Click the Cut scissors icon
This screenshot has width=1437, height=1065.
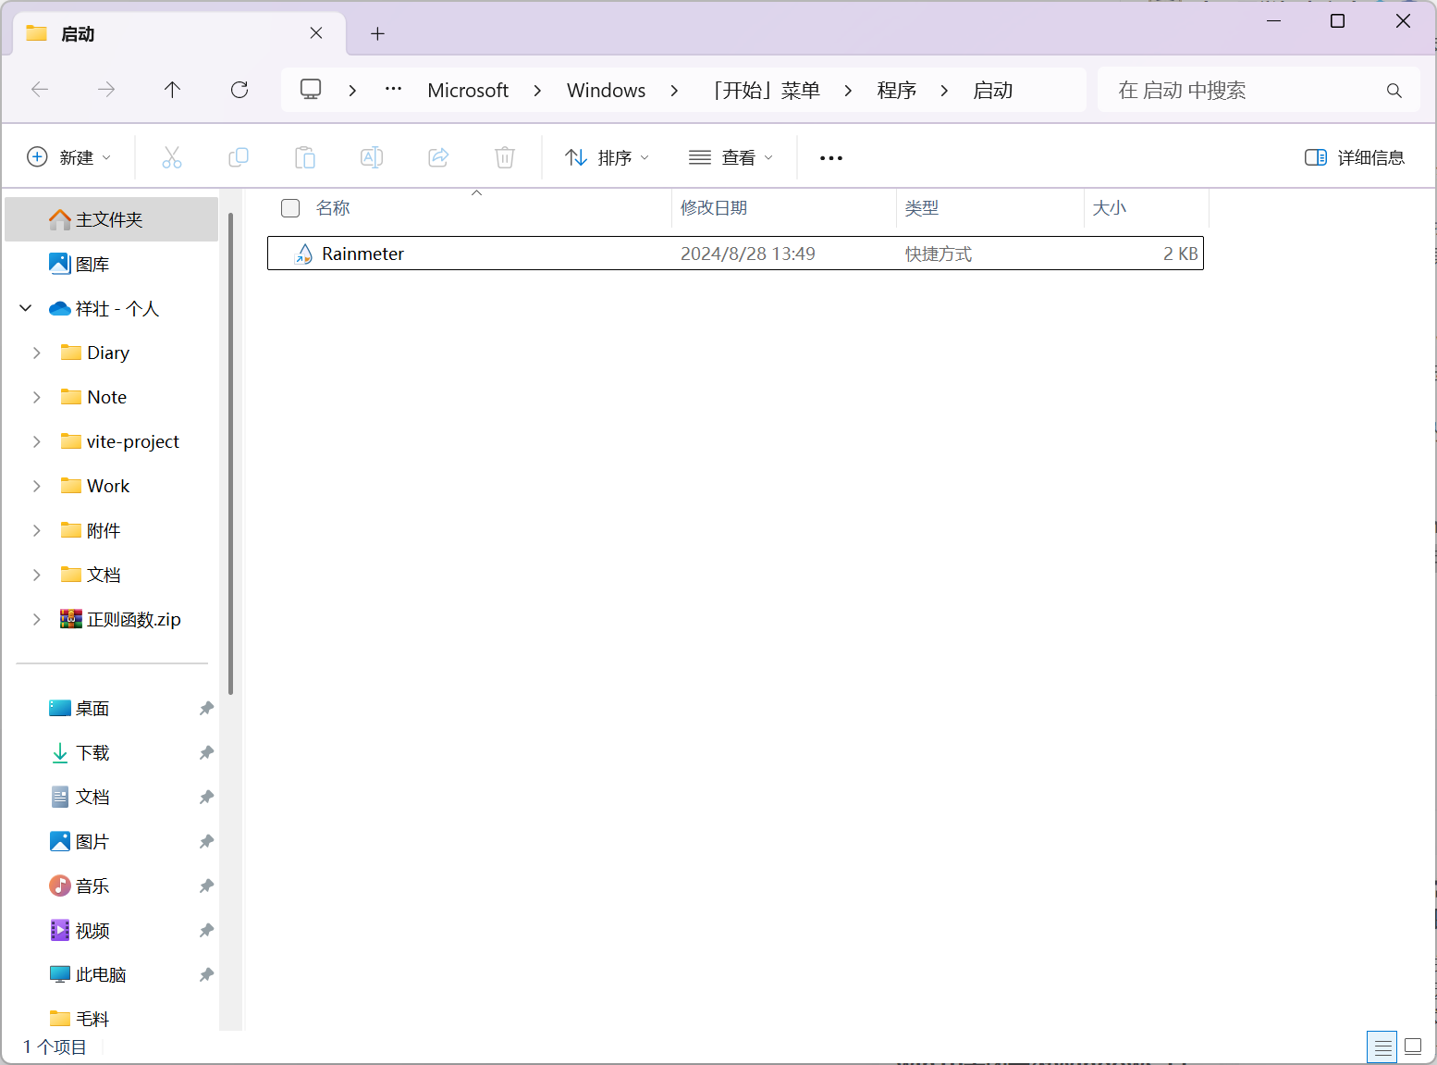tap(172, 157)
